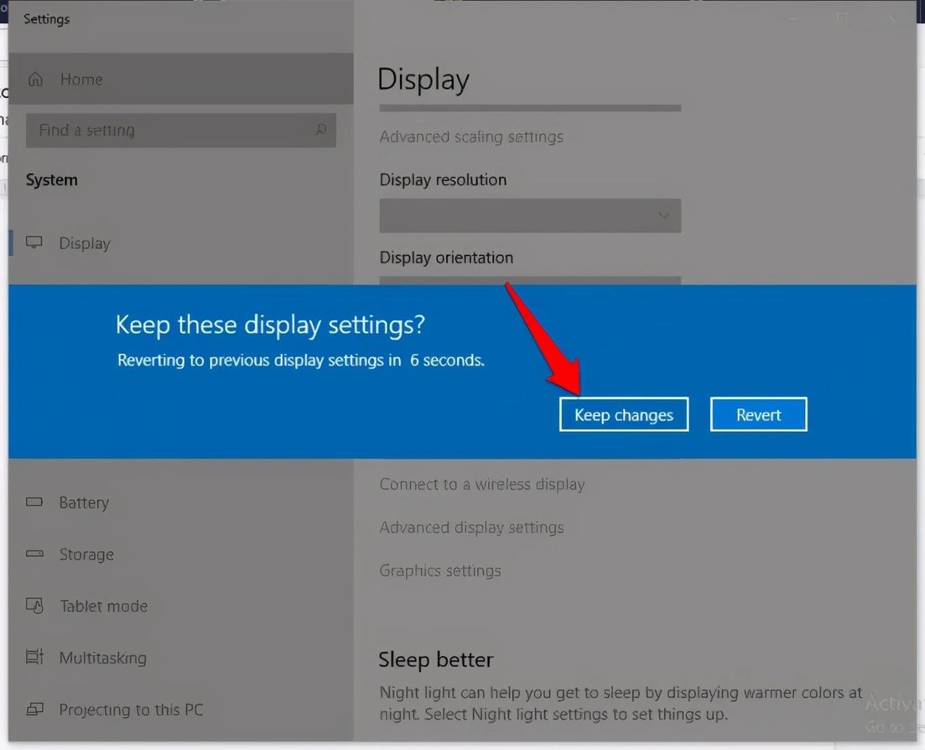This screenshot has height=750, width=925.
Task: Click the Battery icon in the sidebar
Action: [35, 502]
